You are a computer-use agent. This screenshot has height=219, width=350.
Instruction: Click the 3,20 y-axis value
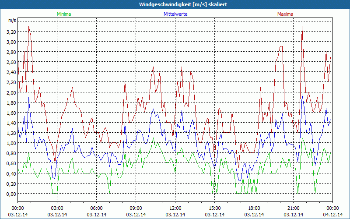[x=11, y=32]
